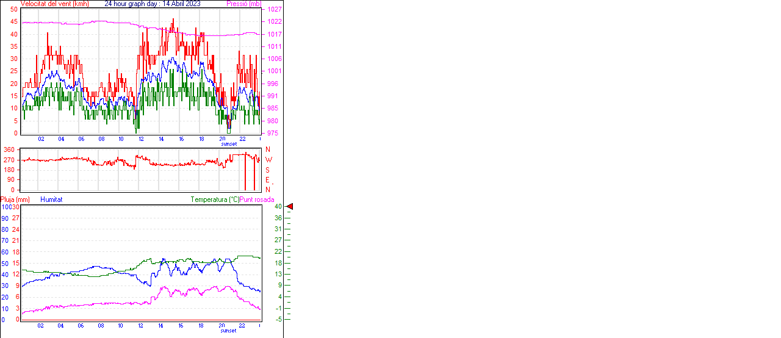Click the 'sunset' marker under wind speed graph
Screen dimensions: 781x338
228,144
